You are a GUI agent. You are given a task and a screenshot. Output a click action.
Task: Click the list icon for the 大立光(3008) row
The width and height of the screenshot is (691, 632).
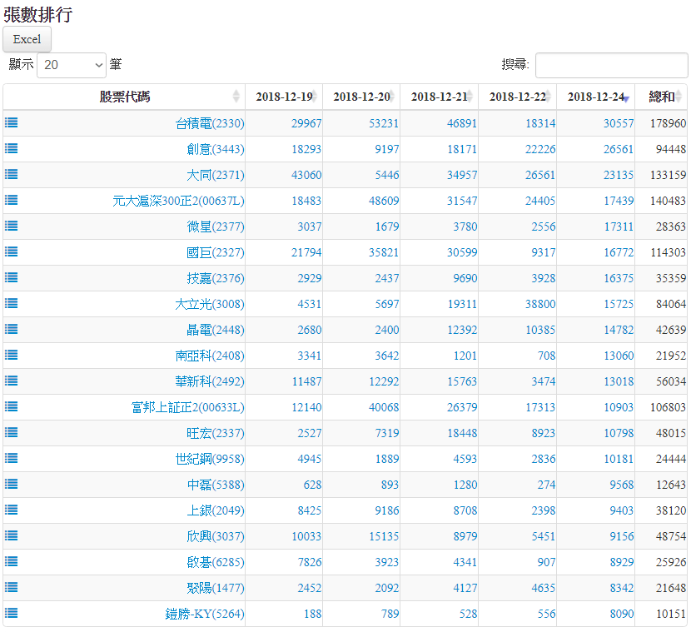[12, 303]
